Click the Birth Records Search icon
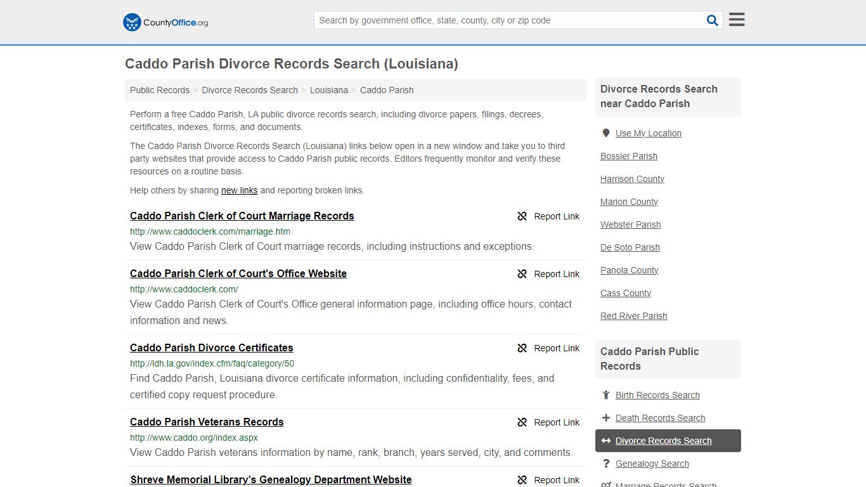The image size is (866, 487). (x=606, y=395)
